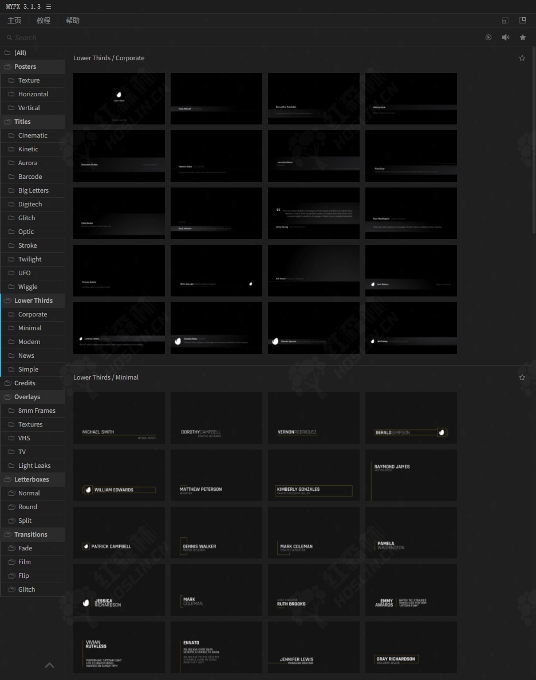
Task: Select the Flip transitions category
Action: pos(33,576)
